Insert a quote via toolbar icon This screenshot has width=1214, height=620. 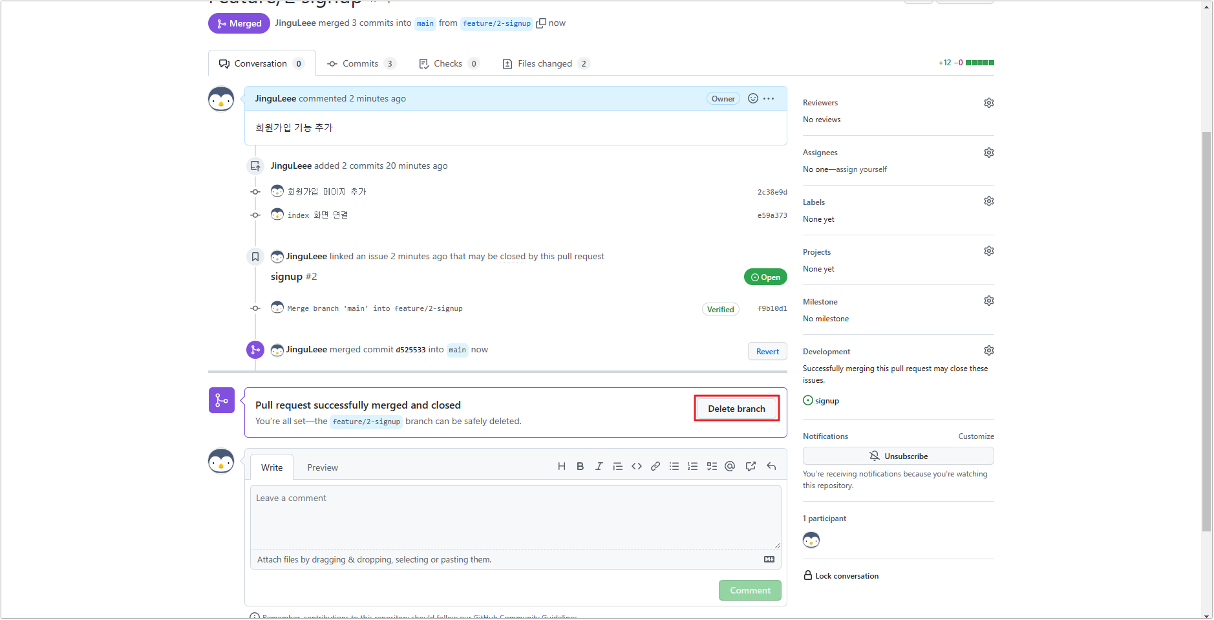point(617,467)
